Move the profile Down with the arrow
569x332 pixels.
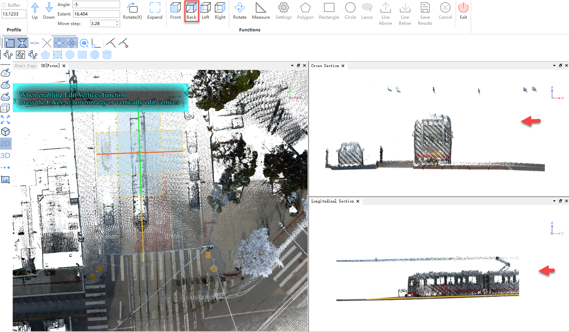click(x=49, y=11)
